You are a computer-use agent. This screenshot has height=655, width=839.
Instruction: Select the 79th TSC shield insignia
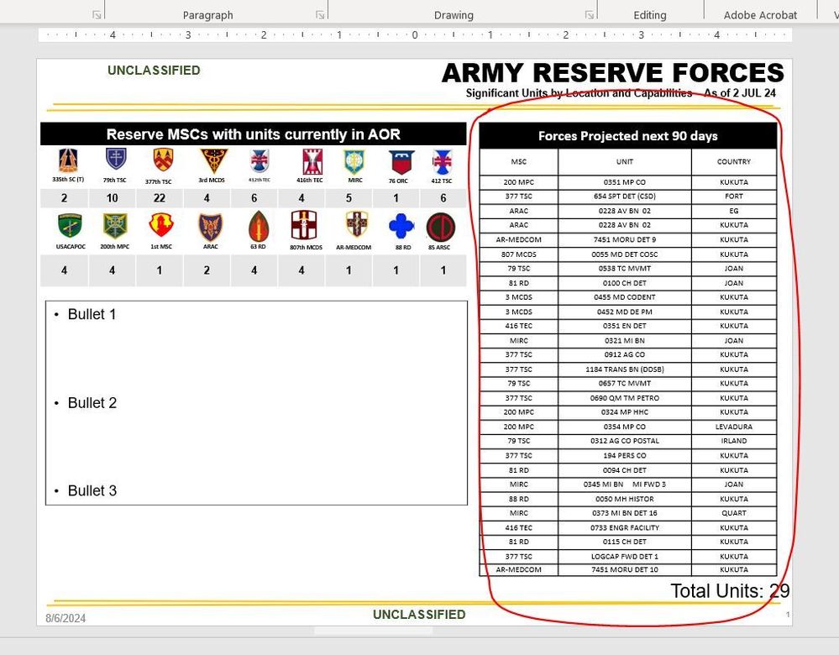click(116, 160)
